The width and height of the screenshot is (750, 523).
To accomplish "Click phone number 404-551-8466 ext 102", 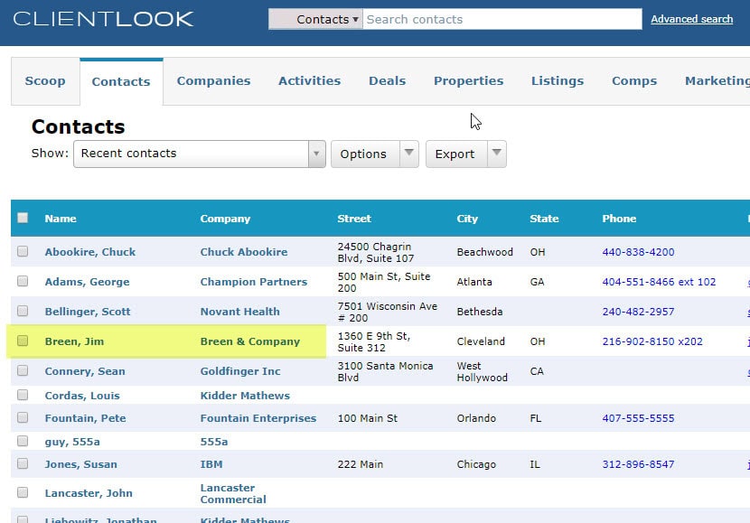I will coord(659,282).
